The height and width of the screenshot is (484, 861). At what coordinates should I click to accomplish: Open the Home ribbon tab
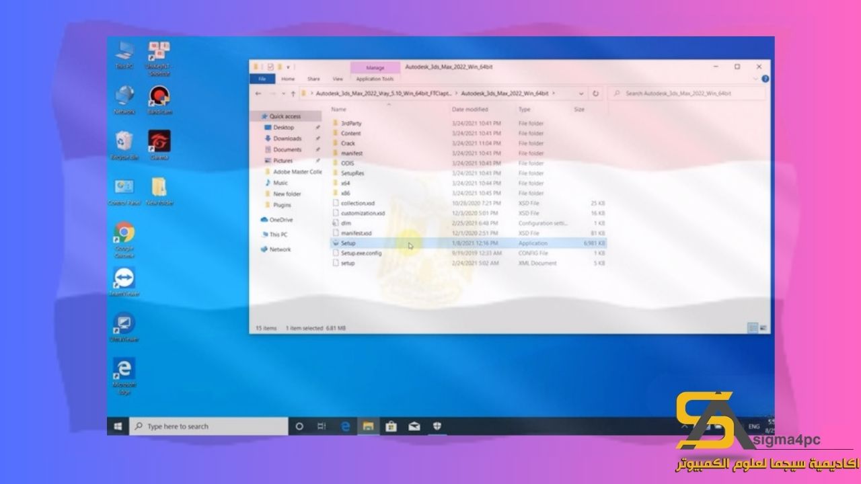click(x=288, y=79)
